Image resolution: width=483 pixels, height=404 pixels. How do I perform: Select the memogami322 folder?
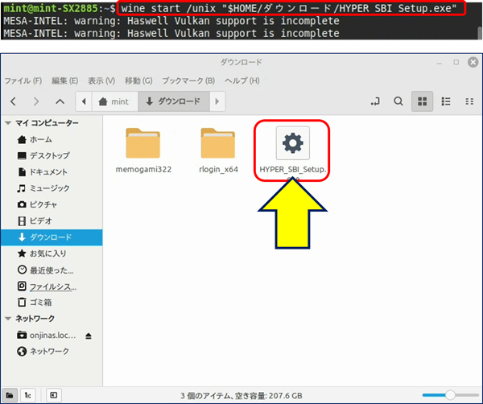click(143, 150)
